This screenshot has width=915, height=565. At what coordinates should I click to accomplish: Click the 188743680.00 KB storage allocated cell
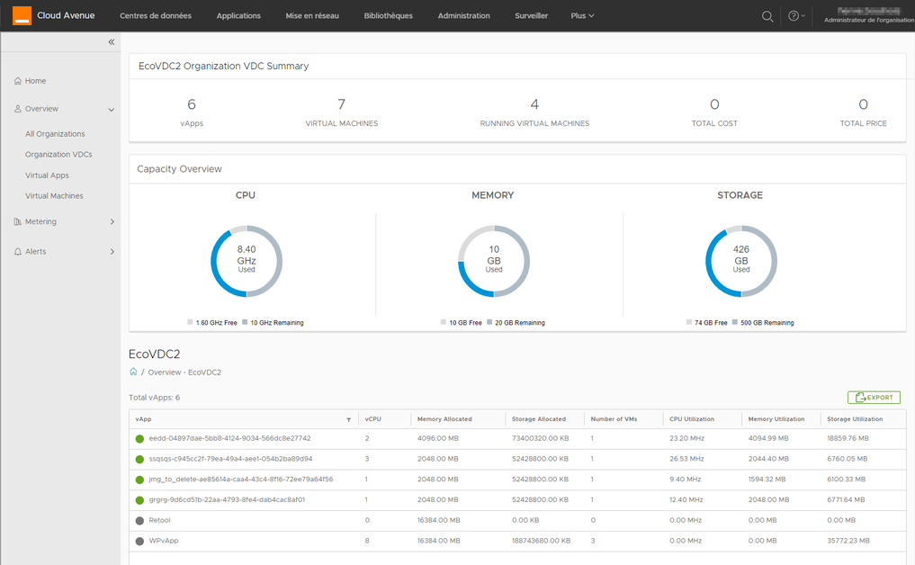(541, 541)
